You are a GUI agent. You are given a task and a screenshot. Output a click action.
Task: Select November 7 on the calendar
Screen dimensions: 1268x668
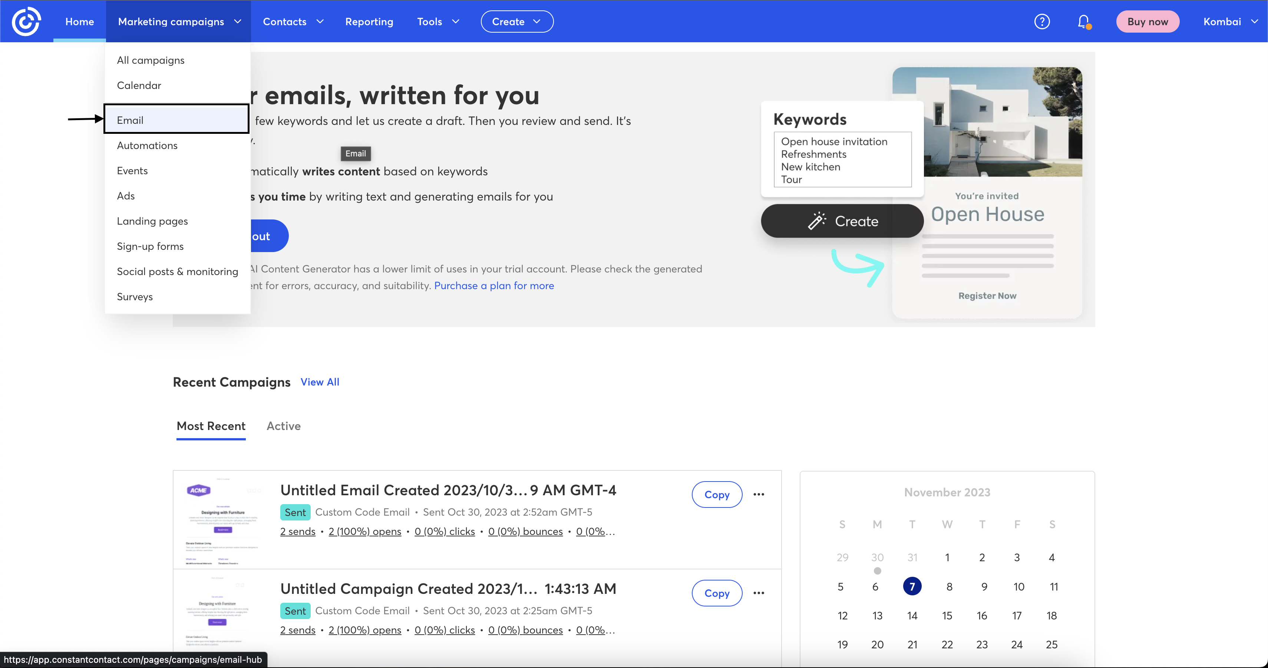pos(912,586)
